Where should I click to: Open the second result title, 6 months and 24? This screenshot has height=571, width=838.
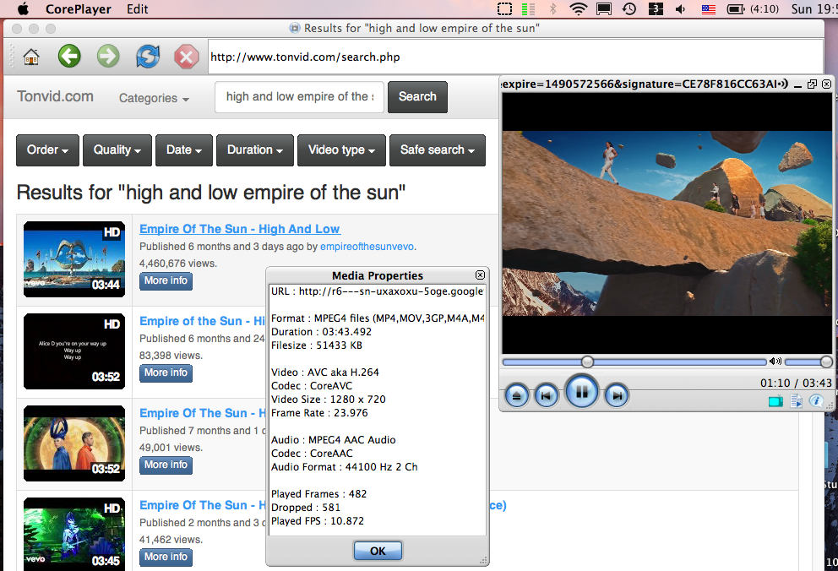(202, 321)
